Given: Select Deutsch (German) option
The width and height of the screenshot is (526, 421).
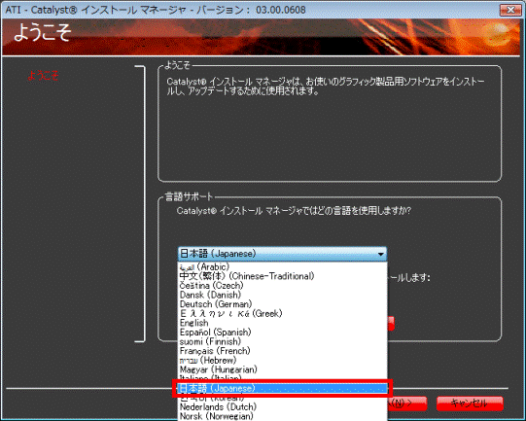Looking at the screenshot, I should (x=283, y=304).
